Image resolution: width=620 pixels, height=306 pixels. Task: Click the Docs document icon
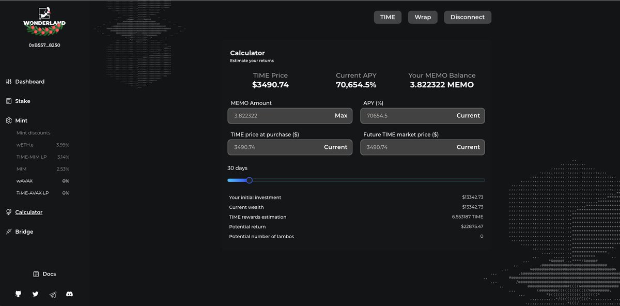pos(36,274)
